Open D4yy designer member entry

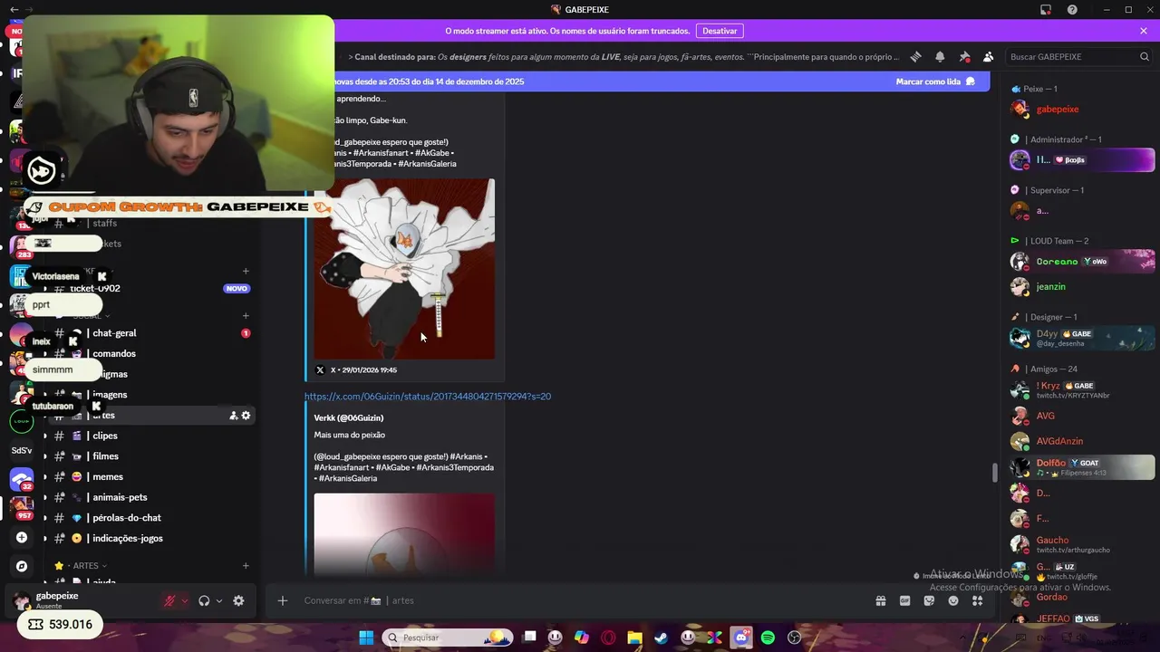[1082, 338]
